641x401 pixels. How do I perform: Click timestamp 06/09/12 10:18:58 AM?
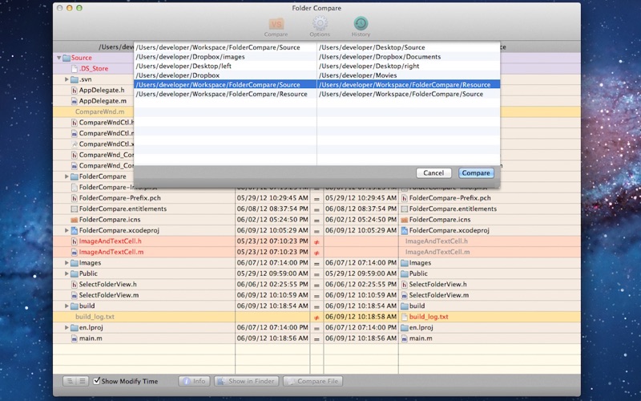[x=361, y=317]
